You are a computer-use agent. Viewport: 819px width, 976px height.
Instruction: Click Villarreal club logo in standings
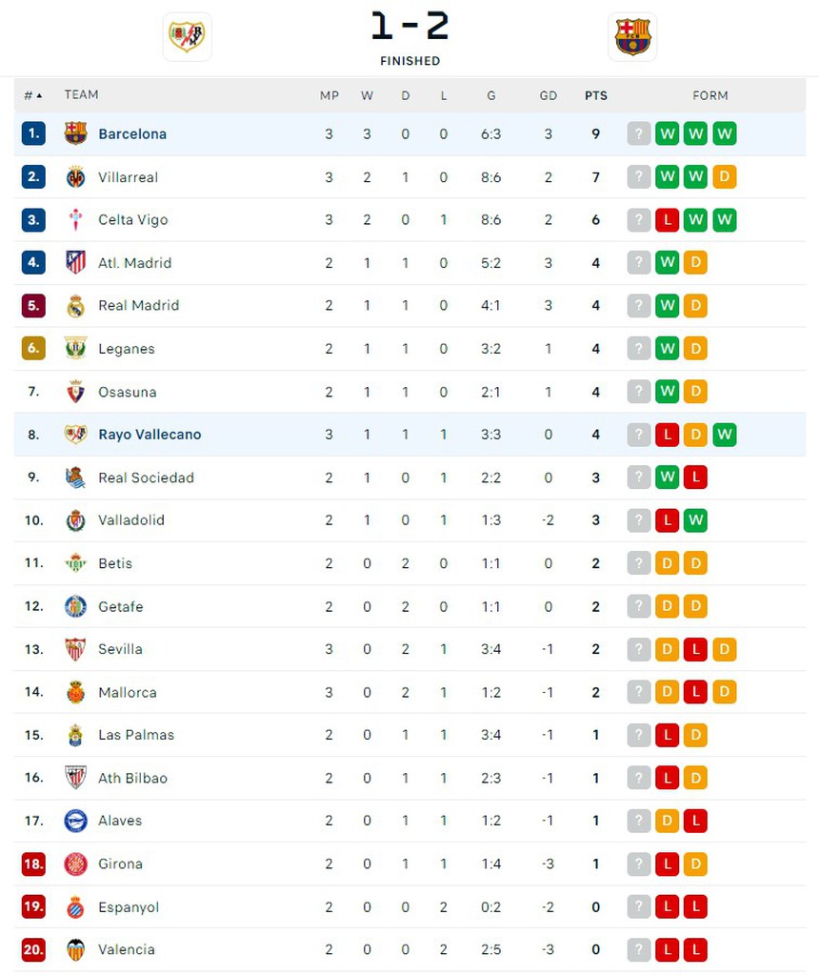[x=75, y=177]
